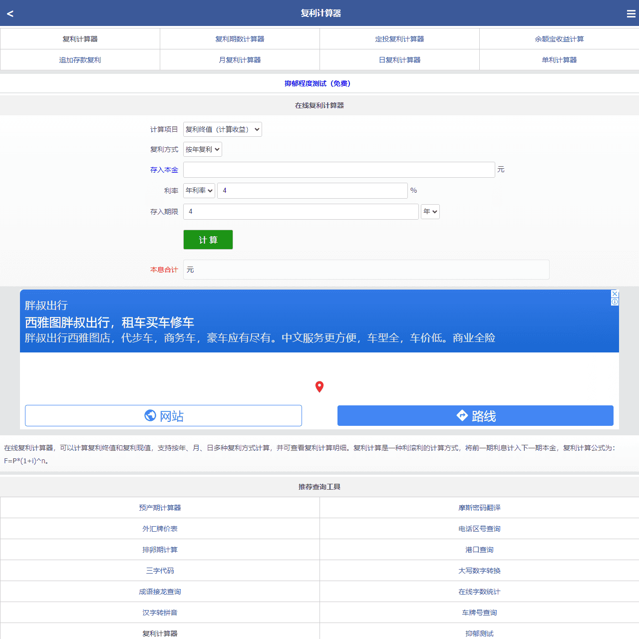Click the 路线 directions button
The width and height of the screenshot is (639, 639).
[475, 415]
